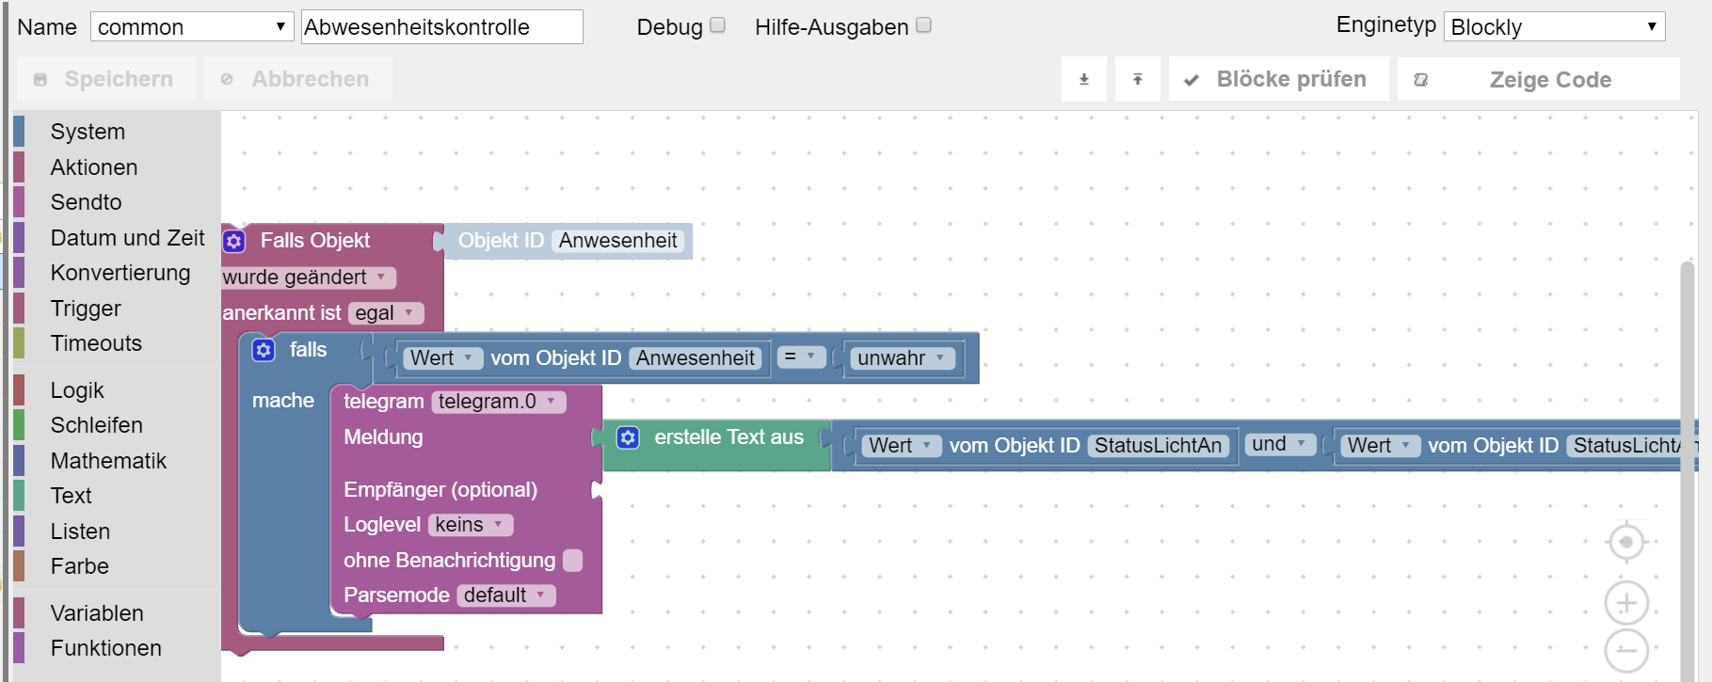The image size is (1712, 682).
Task: Open the Trigger block category
Action: point(86,309)
